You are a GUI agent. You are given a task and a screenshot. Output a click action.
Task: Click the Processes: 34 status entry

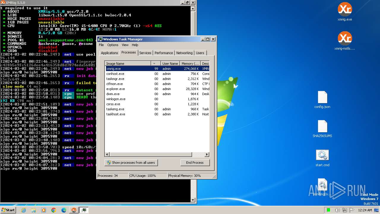click(x=113, y=176)
